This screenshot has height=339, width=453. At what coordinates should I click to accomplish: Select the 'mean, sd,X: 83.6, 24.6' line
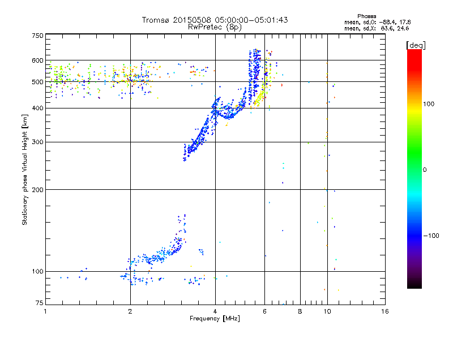click(x=377, y=28)
